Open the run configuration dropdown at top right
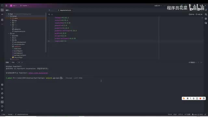The height and width of the screenshot is (117, 208). (158, 6)
